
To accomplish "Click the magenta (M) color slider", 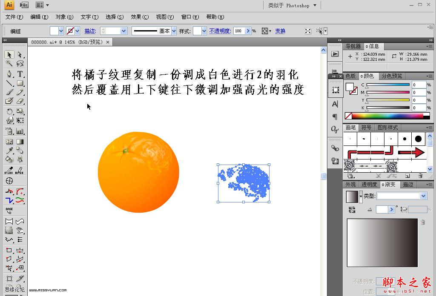I will pyautogui.click(x=388, y=92).
